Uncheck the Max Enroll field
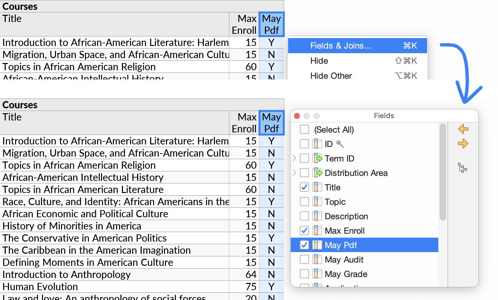The image size is (498, 300). (304, 230)
